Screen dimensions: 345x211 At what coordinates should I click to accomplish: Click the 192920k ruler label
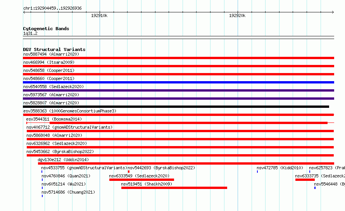click(x=237, y=15)
